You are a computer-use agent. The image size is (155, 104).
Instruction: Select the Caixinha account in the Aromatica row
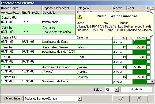click(21, 28)
